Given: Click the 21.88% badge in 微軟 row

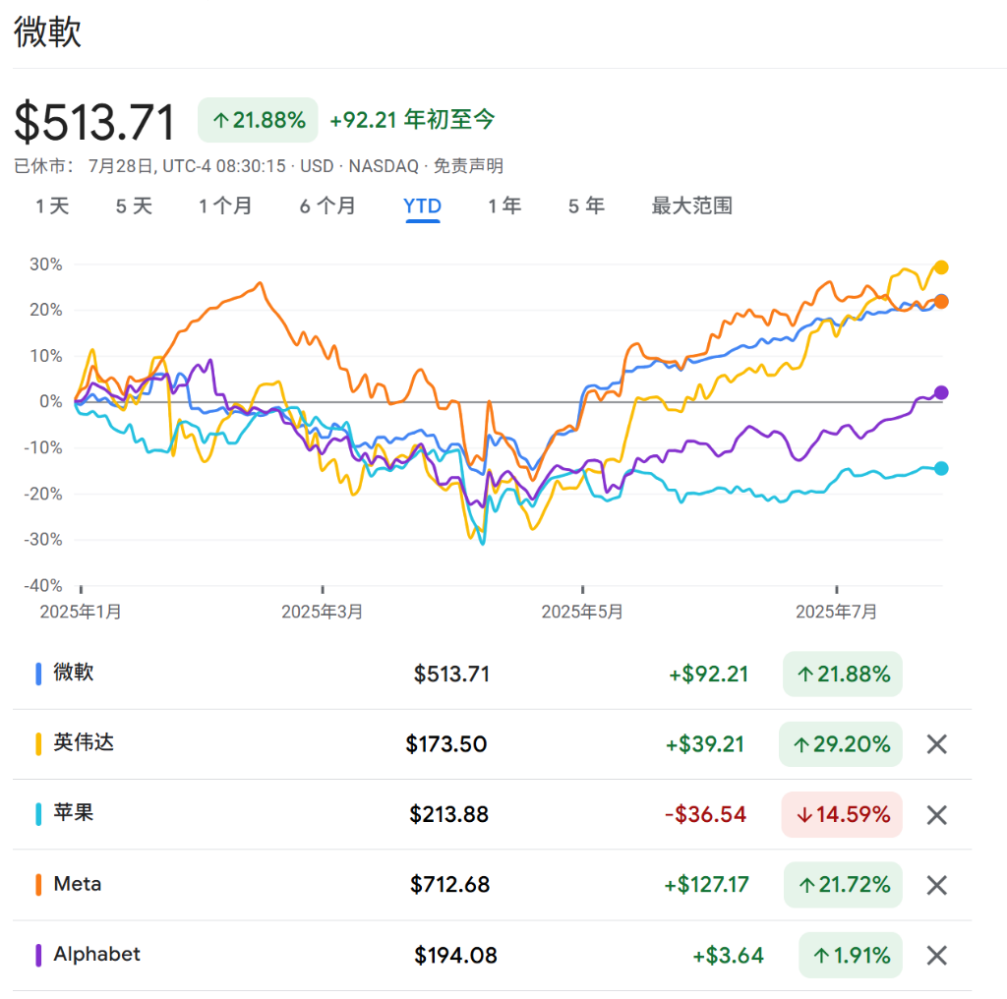Looking at the screenshot, I should [x=843, y=675].
